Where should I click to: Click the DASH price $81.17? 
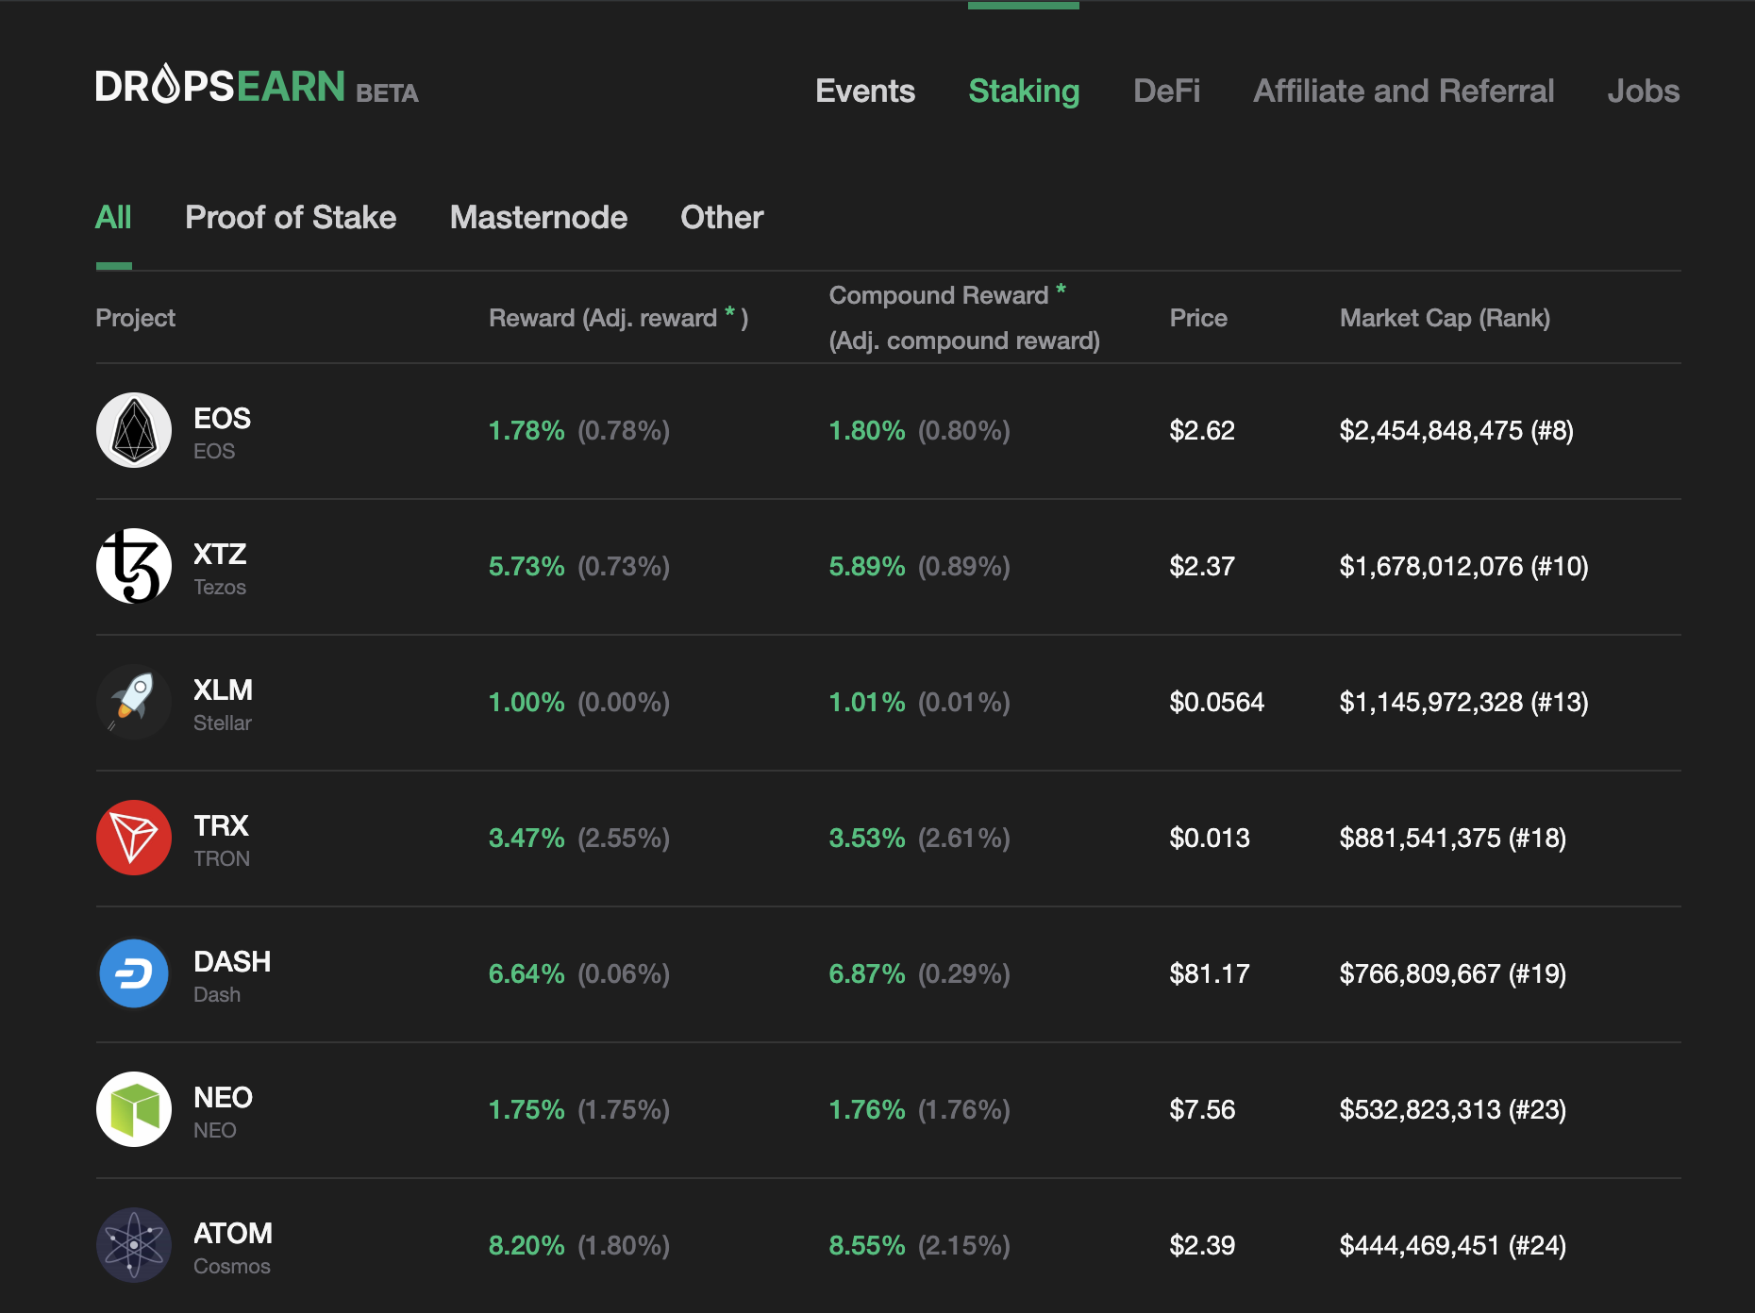coord(1210,973)
